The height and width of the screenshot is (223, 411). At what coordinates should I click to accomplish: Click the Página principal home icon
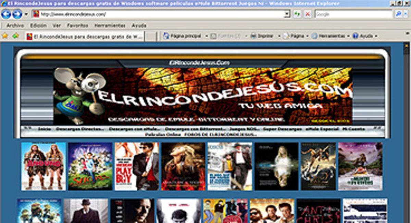(x=166, y=36)
